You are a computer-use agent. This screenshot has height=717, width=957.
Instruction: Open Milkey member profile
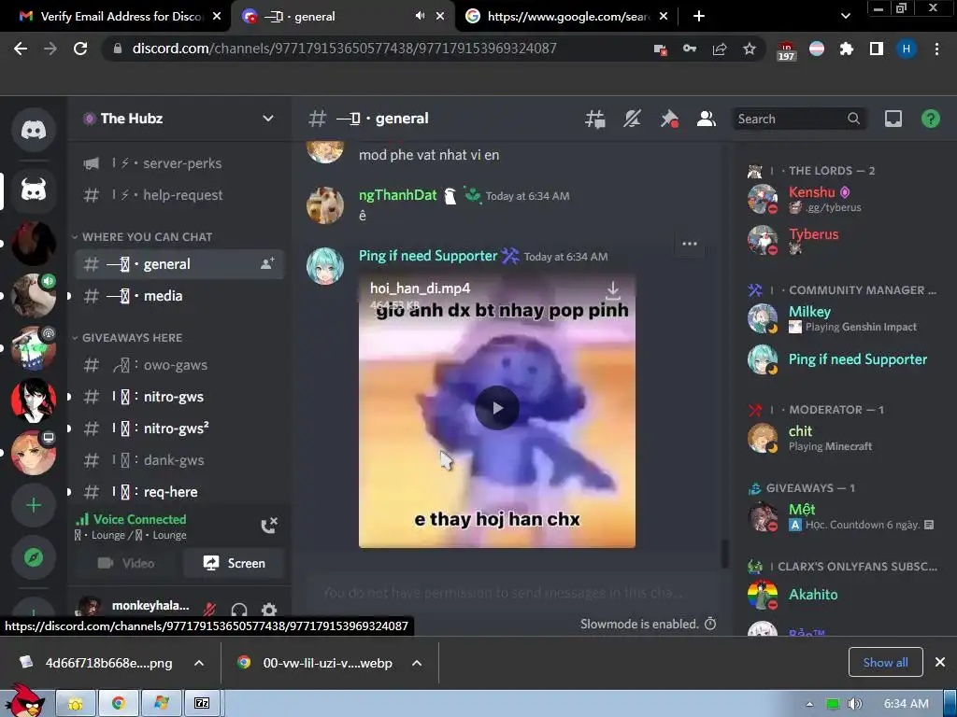pyautogui.click(x=842, y=318)
